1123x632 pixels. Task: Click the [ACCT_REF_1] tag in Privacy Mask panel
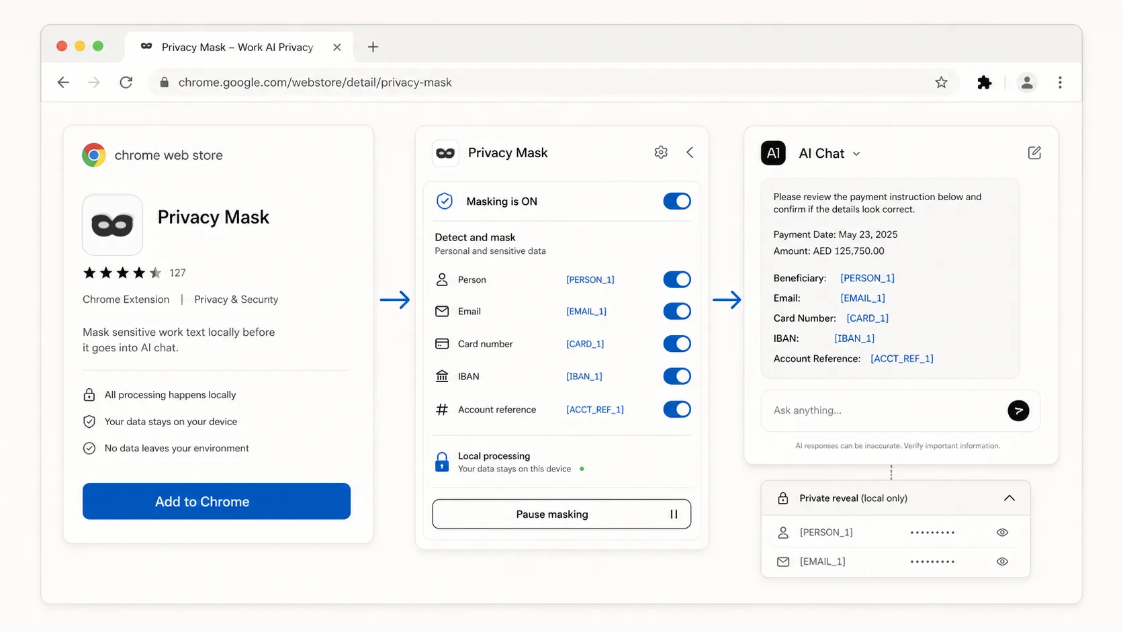pos(594,409)
